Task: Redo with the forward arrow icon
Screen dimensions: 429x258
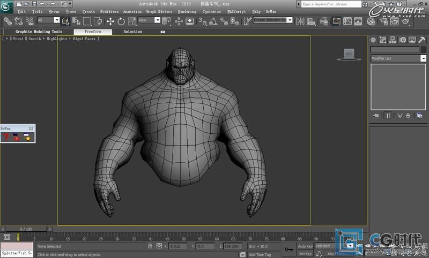Action: point(53,4)
